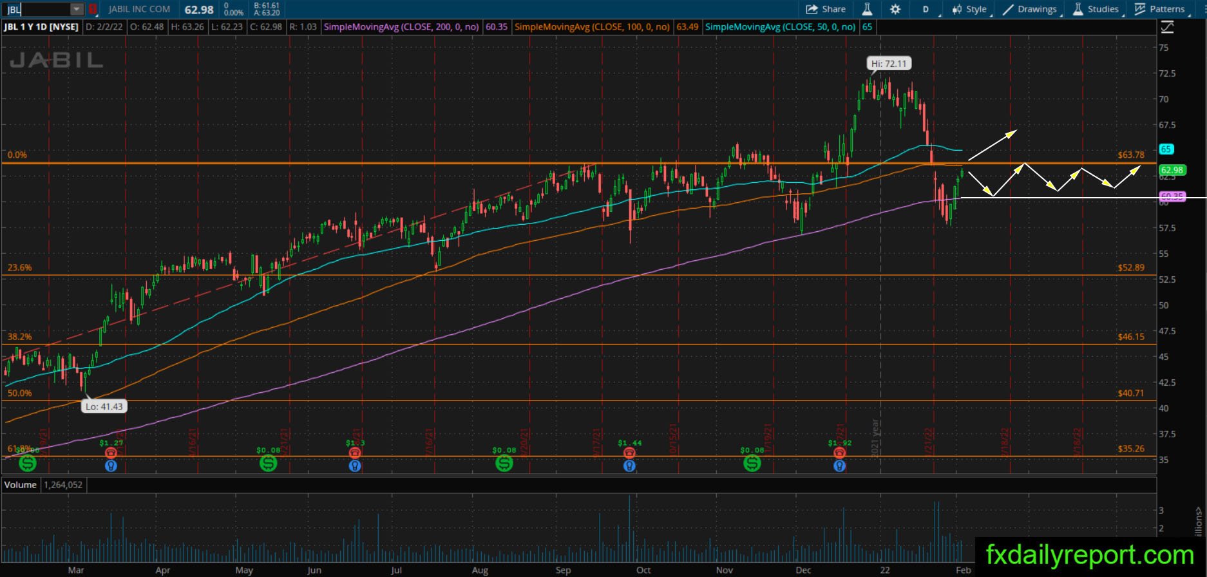The height and width of the screenshot is (577, 1207).
Task: Click the 38.2% Fibonacci retracement label
Action: (19, 336)
